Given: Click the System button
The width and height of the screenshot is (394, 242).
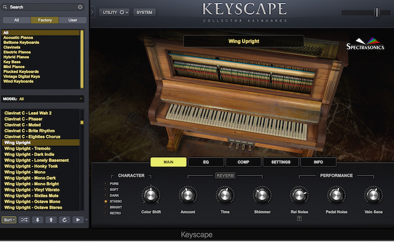Looking at the screenshot, I should [x=144, y=12].
